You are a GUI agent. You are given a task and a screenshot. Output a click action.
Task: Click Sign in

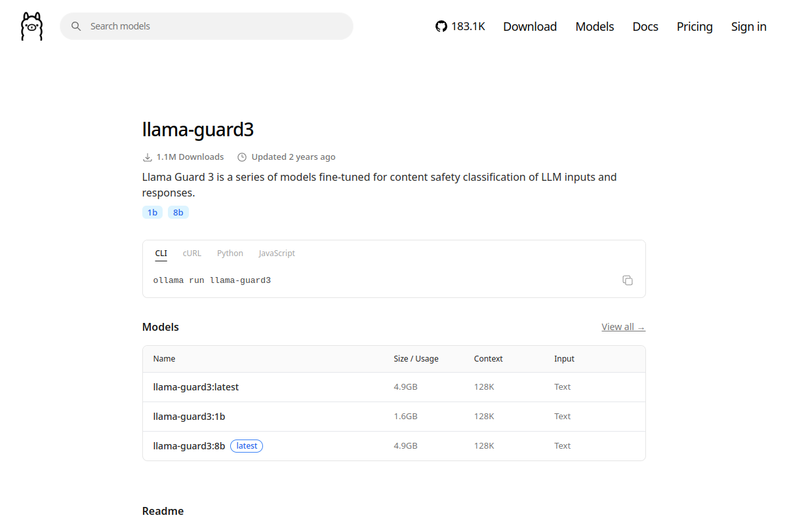[749, 26]
